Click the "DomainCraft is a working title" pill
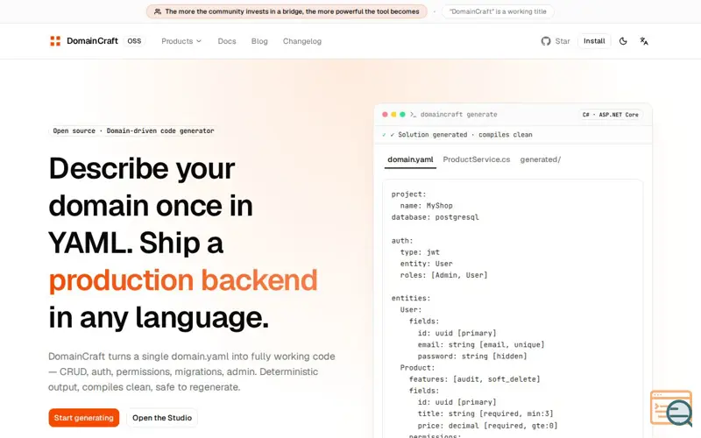The width and height of the screenshot is (701, 438). coord(498,11)
